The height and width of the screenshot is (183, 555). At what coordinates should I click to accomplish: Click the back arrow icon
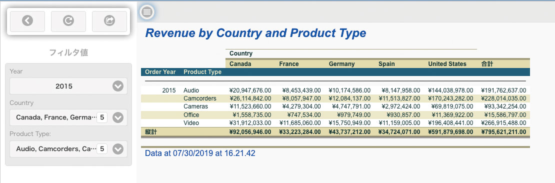(27, 21)
